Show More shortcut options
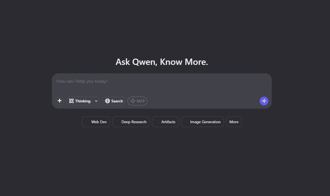 click(234, 122)
